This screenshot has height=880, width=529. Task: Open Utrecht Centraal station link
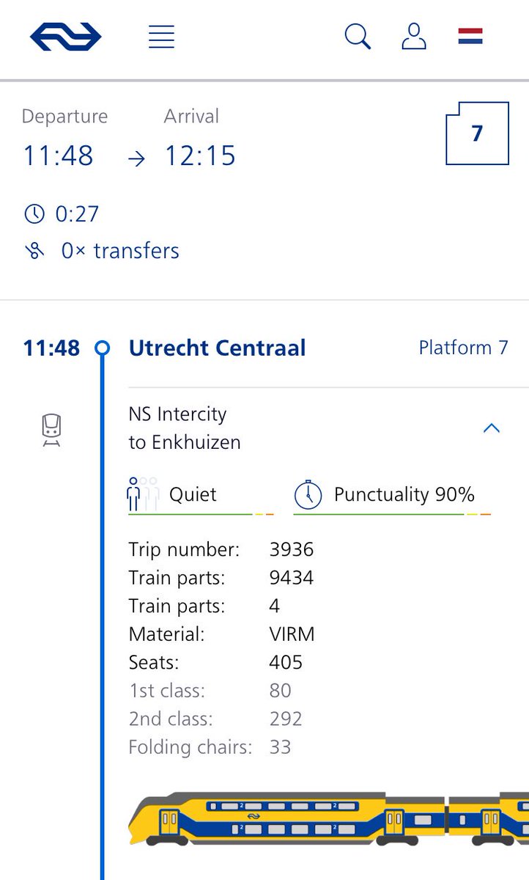[x=217, y=348]
